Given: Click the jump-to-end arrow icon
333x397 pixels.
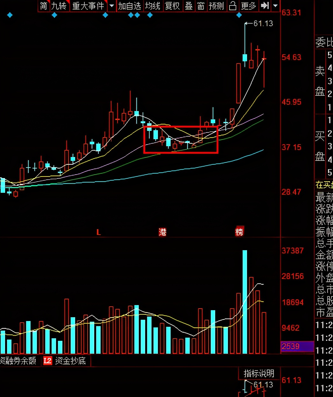Looking at the screenshot, I should [x=265, y=6].
